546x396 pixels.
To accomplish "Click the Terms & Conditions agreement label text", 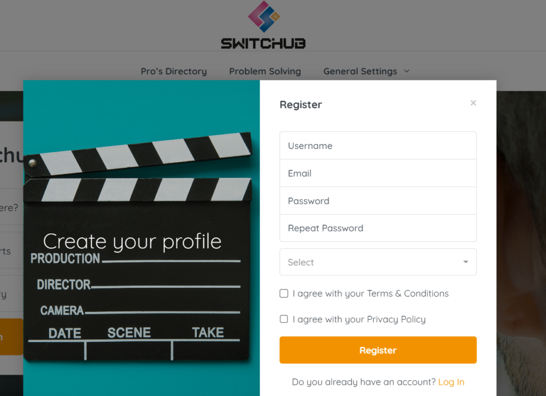I will coord(371,293).
